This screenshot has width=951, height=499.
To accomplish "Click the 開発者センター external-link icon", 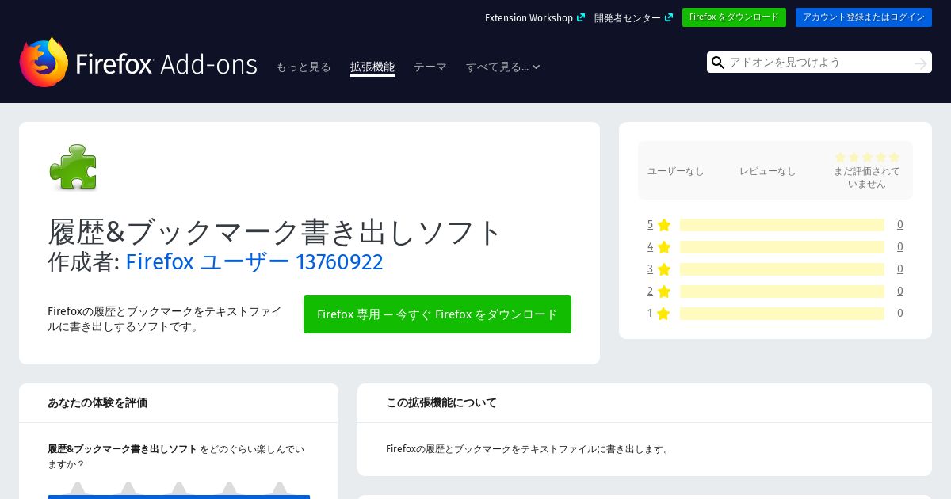I will [669, 17].
